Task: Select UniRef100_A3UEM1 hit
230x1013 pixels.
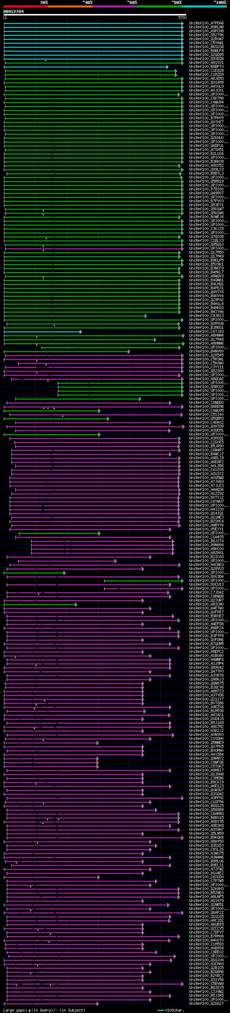Action: click(x=206, y=430)
